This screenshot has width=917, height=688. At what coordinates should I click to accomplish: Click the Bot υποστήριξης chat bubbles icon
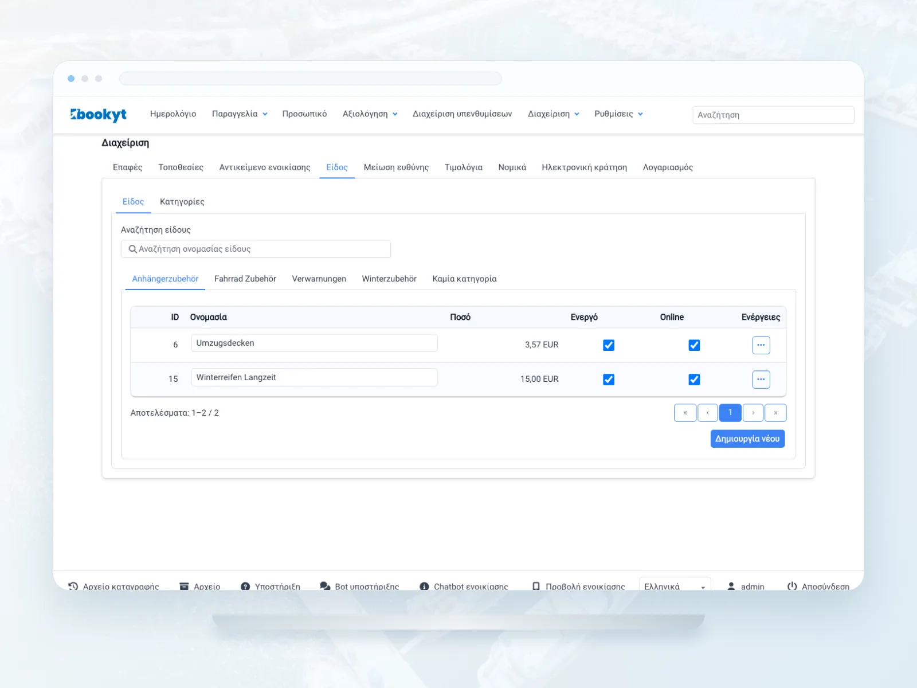pyautogui.click(x=325, y=586)
